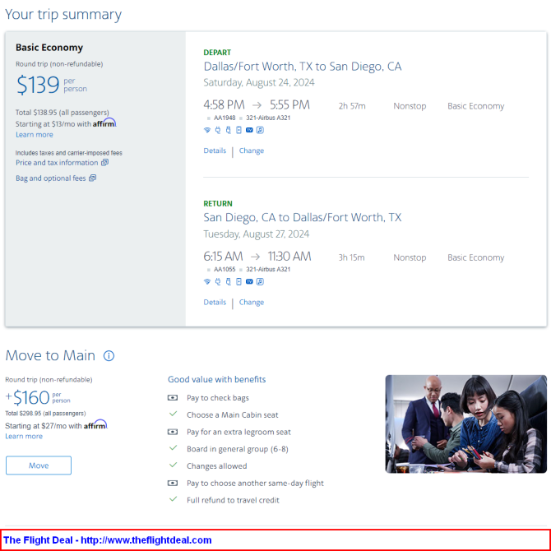Click the checkmark beside Board in general group
This screenshot has width=551, height=551.
pos(173,447)
